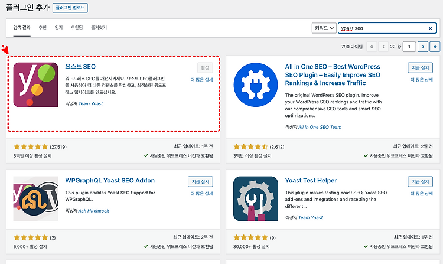
Task: Click 최근 업데이트: 2주 전 text
Action: [x=193, y=237]
